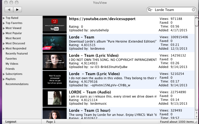Grab the results list scrollbar thumb

pos(197,22)
